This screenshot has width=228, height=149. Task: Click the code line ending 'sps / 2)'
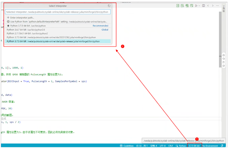pos(11,122)
